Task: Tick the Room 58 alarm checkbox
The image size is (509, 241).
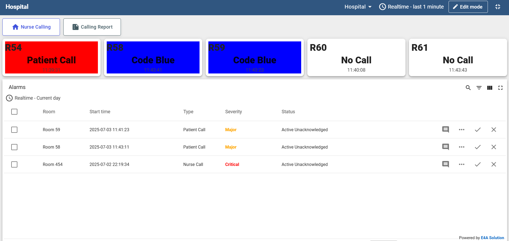Action: tap(14, 147)
